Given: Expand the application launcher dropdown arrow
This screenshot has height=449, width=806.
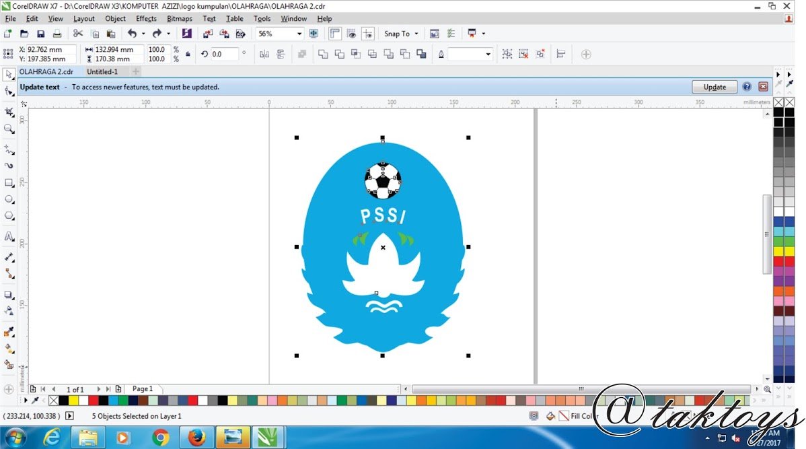Looking at the screenshot, I should (483, 34).
